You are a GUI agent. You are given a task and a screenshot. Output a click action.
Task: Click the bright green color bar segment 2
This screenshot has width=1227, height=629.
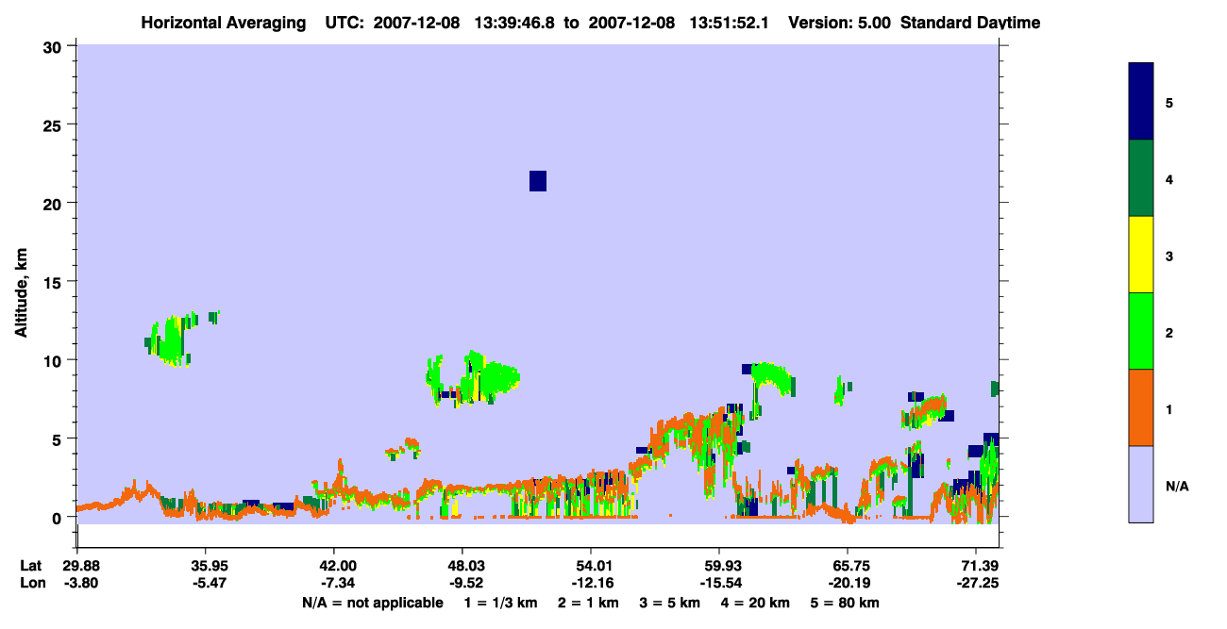coord(1141,331)
